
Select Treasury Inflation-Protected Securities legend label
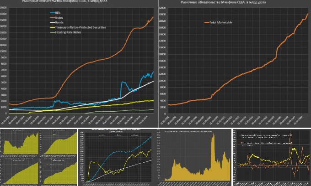click(80, 28)
